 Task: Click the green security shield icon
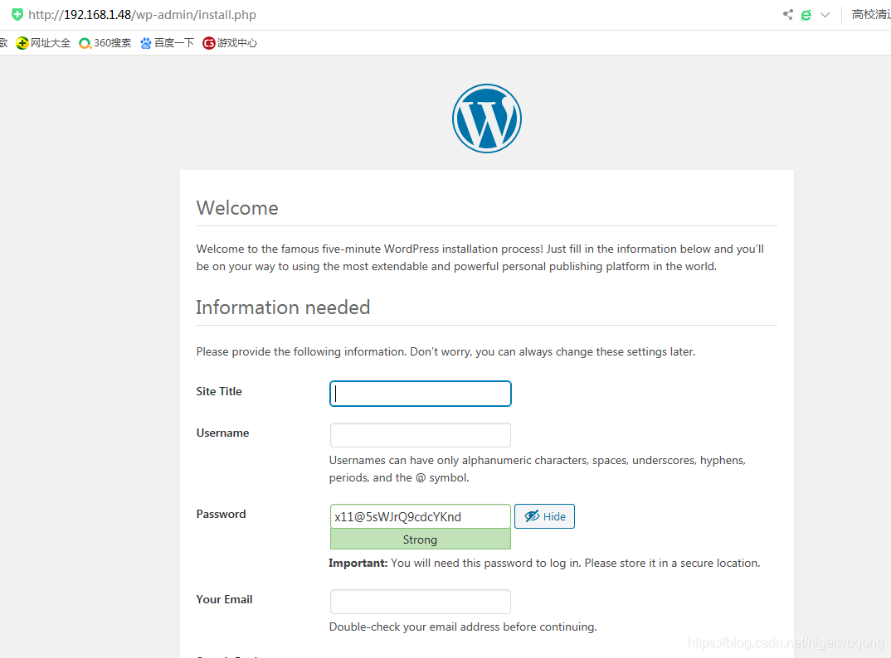[x=17, y=14]
